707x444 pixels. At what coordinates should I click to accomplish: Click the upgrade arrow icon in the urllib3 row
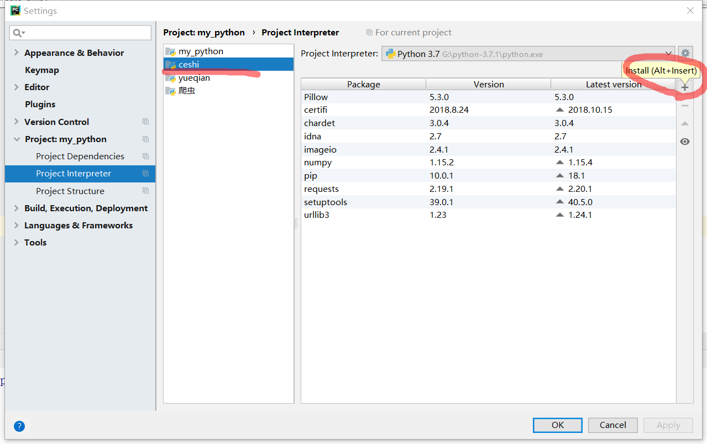tap(560, 215)
